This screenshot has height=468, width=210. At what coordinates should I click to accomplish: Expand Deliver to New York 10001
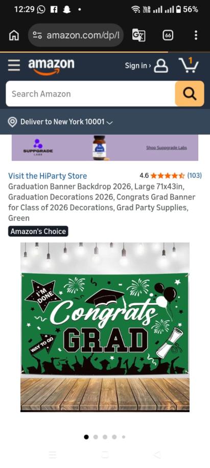[60, 122]
